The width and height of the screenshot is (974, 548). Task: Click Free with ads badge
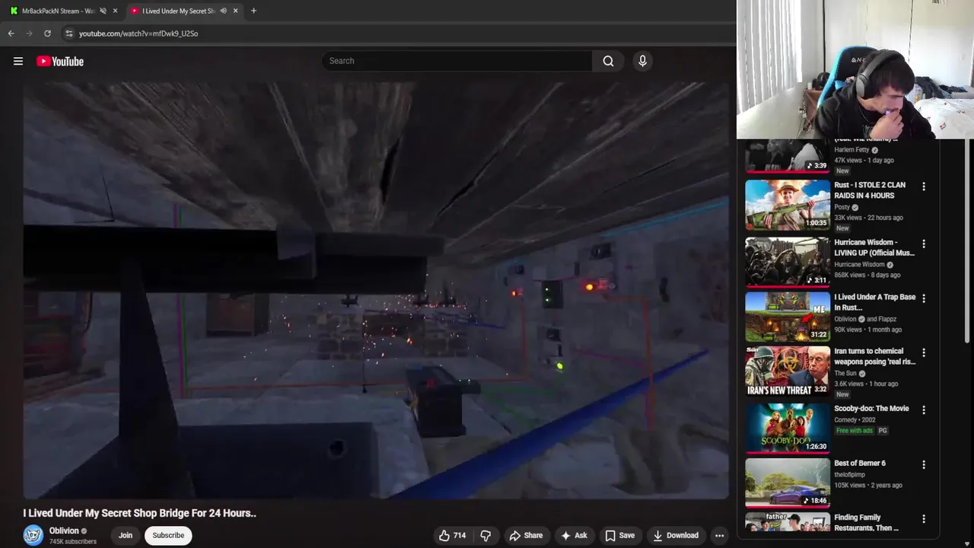pos(855,431)
